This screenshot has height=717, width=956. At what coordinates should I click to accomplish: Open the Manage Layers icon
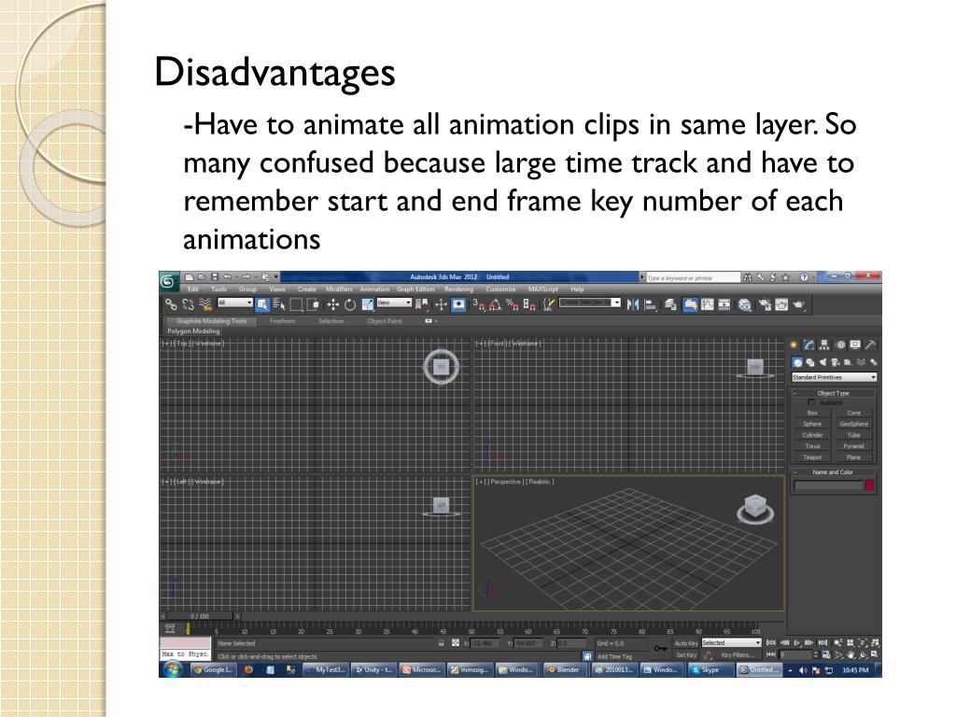point(670,303)
